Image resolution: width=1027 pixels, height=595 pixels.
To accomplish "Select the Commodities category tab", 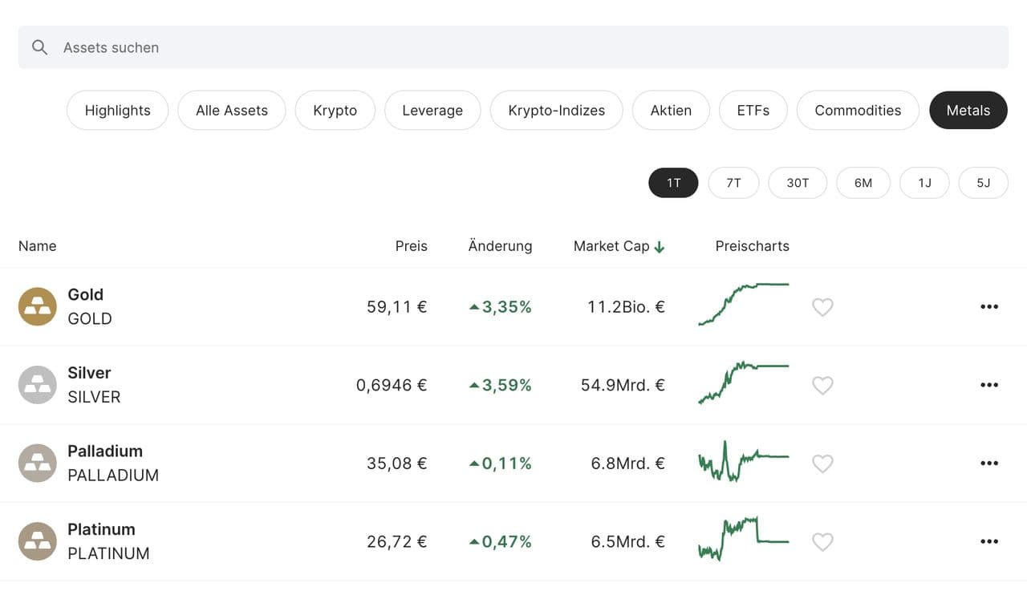I will coord(857,111).
